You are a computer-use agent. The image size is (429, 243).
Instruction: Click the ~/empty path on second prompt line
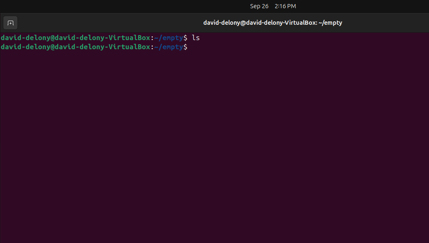[169, 47]
